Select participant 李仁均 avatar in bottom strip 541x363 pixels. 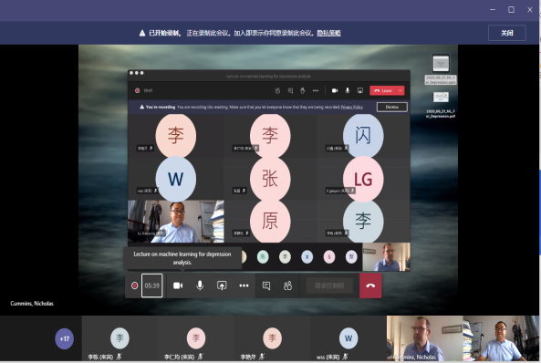click(196, 338)
